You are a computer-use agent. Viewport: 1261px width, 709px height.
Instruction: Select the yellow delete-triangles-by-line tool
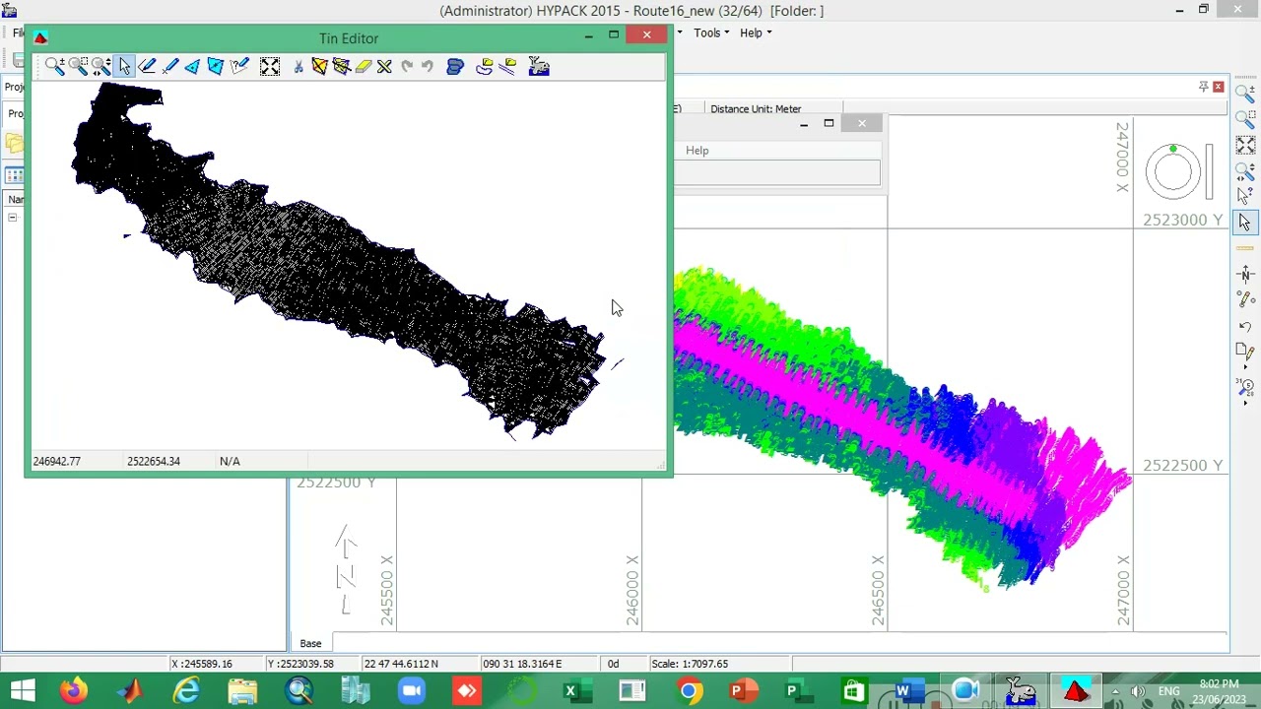(342, 66)
